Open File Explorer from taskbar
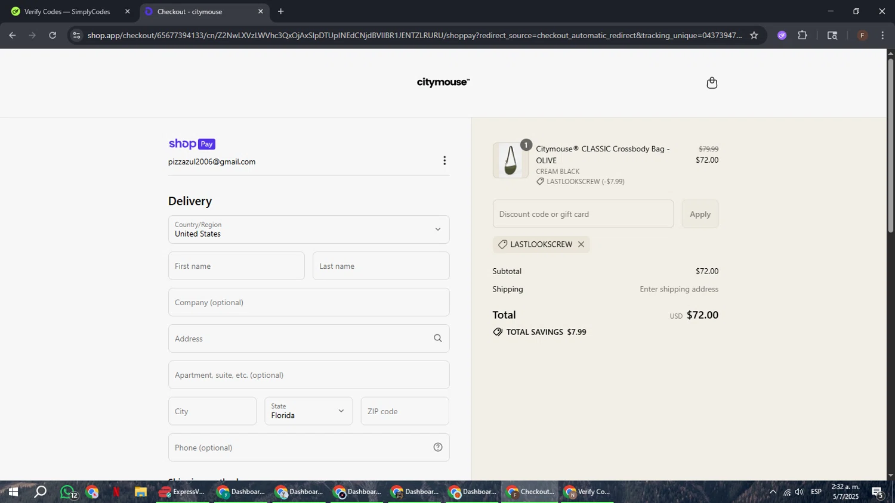 141,492
